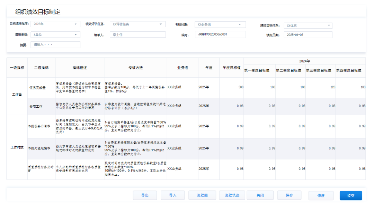The height and width of the screenshot is (205, 374).
Task: Edit the 填单人 name field
Action: pos(137,35)
